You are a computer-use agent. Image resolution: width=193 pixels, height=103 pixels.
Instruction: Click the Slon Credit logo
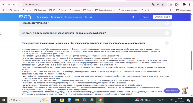pos(25,17)
